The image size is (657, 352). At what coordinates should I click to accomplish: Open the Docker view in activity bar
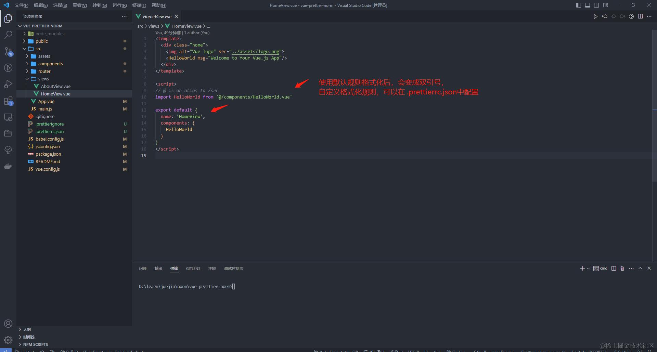8,167
